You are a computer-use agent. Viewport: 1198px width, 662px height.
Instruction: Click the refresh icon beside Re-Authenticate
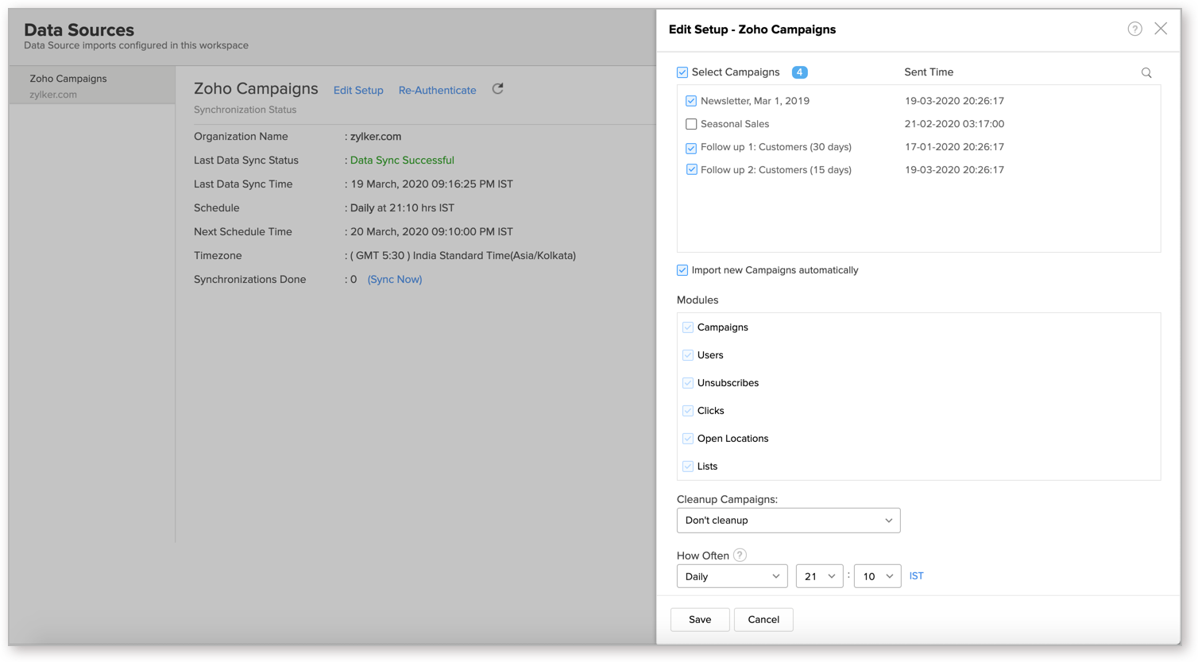(498, 89)
